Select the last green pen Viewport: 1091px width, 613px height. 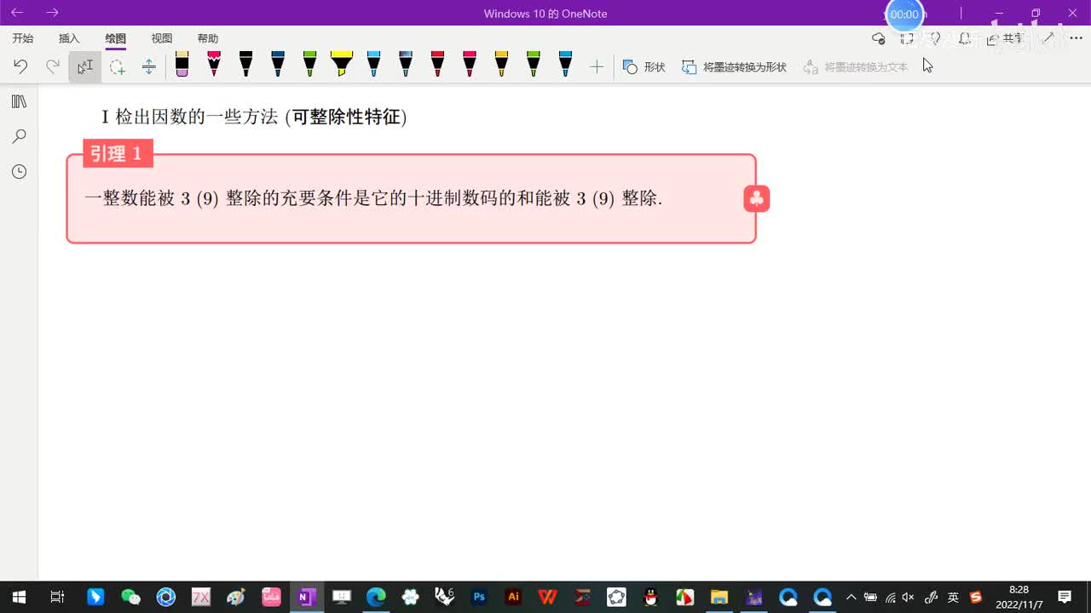[534, 64]
